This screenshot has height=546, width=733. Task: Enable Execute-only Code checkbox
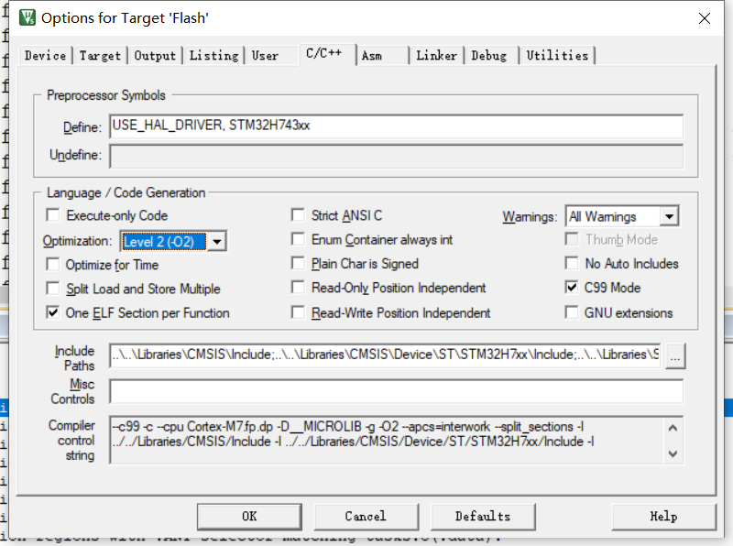(x=53, y=215)
